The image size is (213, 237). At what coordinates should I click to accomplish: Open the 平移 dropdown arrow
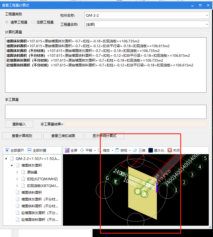click(x=95, y=150)
